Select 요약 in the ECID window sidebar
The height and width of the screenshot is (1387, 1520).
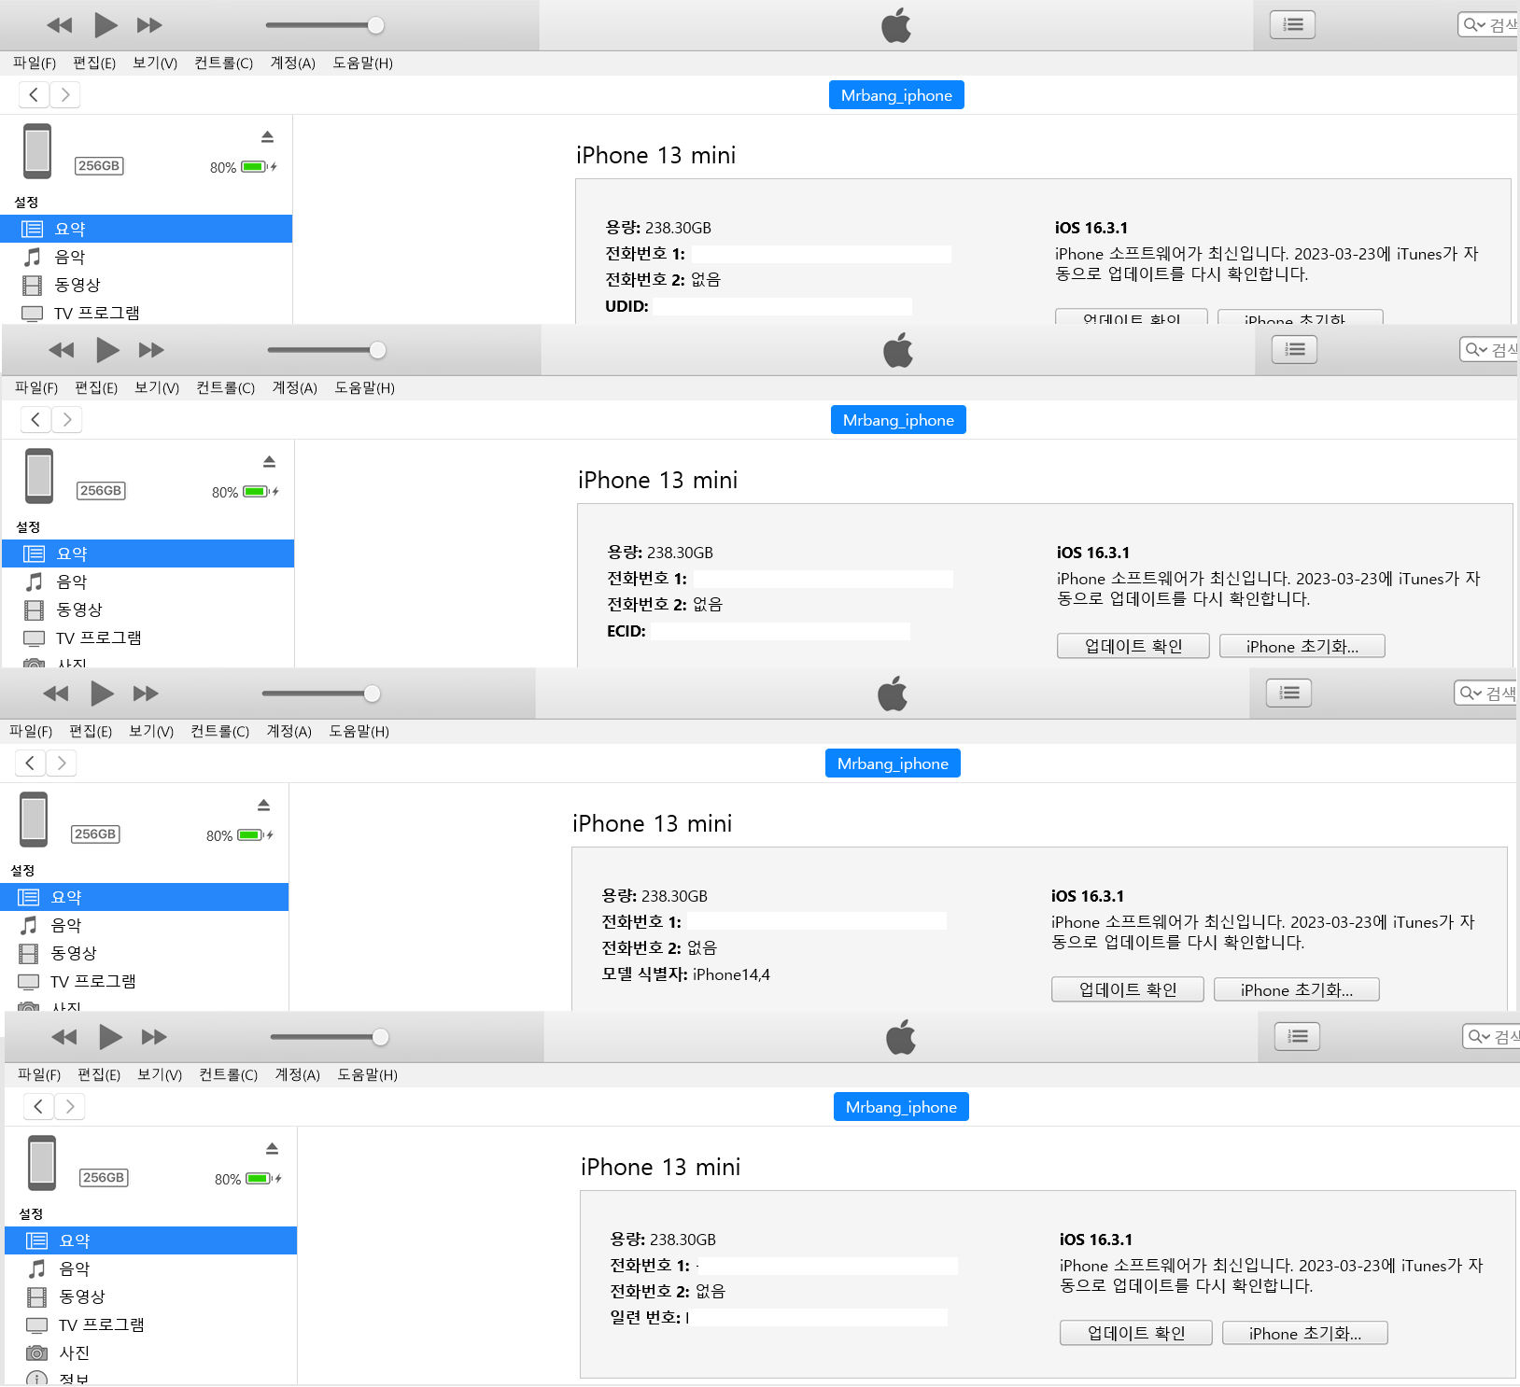148,553
